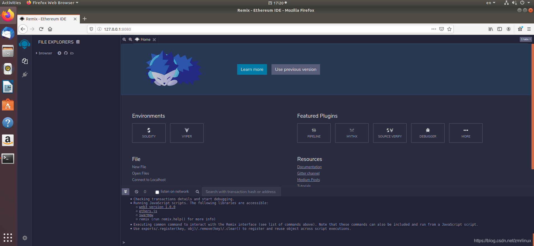Screen dimensions: 534x246
Task: Toggle Firefox sidebar view
Action: click(x=500, y=29)
